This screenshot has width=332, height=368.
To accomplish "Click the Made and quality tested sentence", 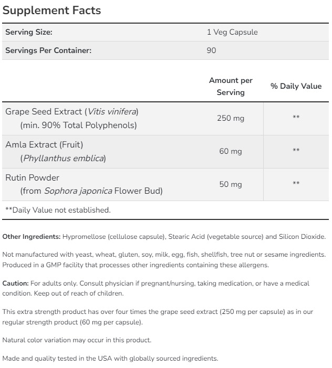I will tap(110, 359).
